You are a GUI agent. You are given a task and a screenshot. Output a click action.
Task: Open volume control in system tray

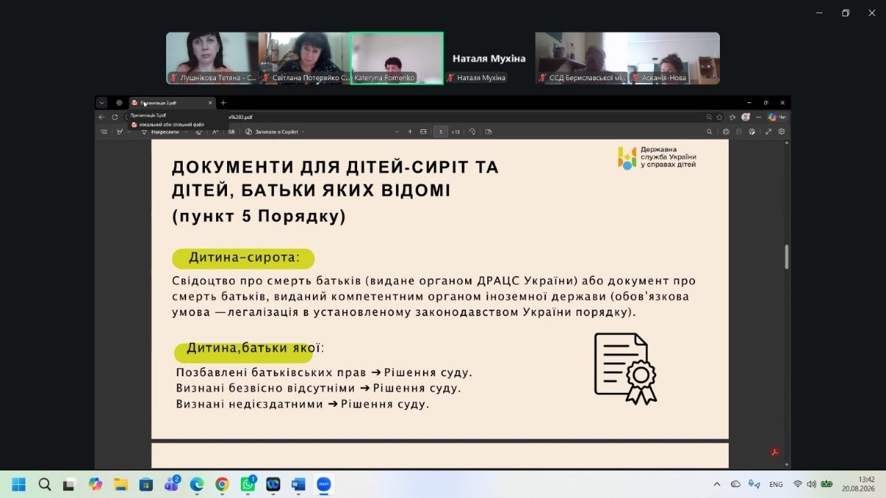[811, 484]
